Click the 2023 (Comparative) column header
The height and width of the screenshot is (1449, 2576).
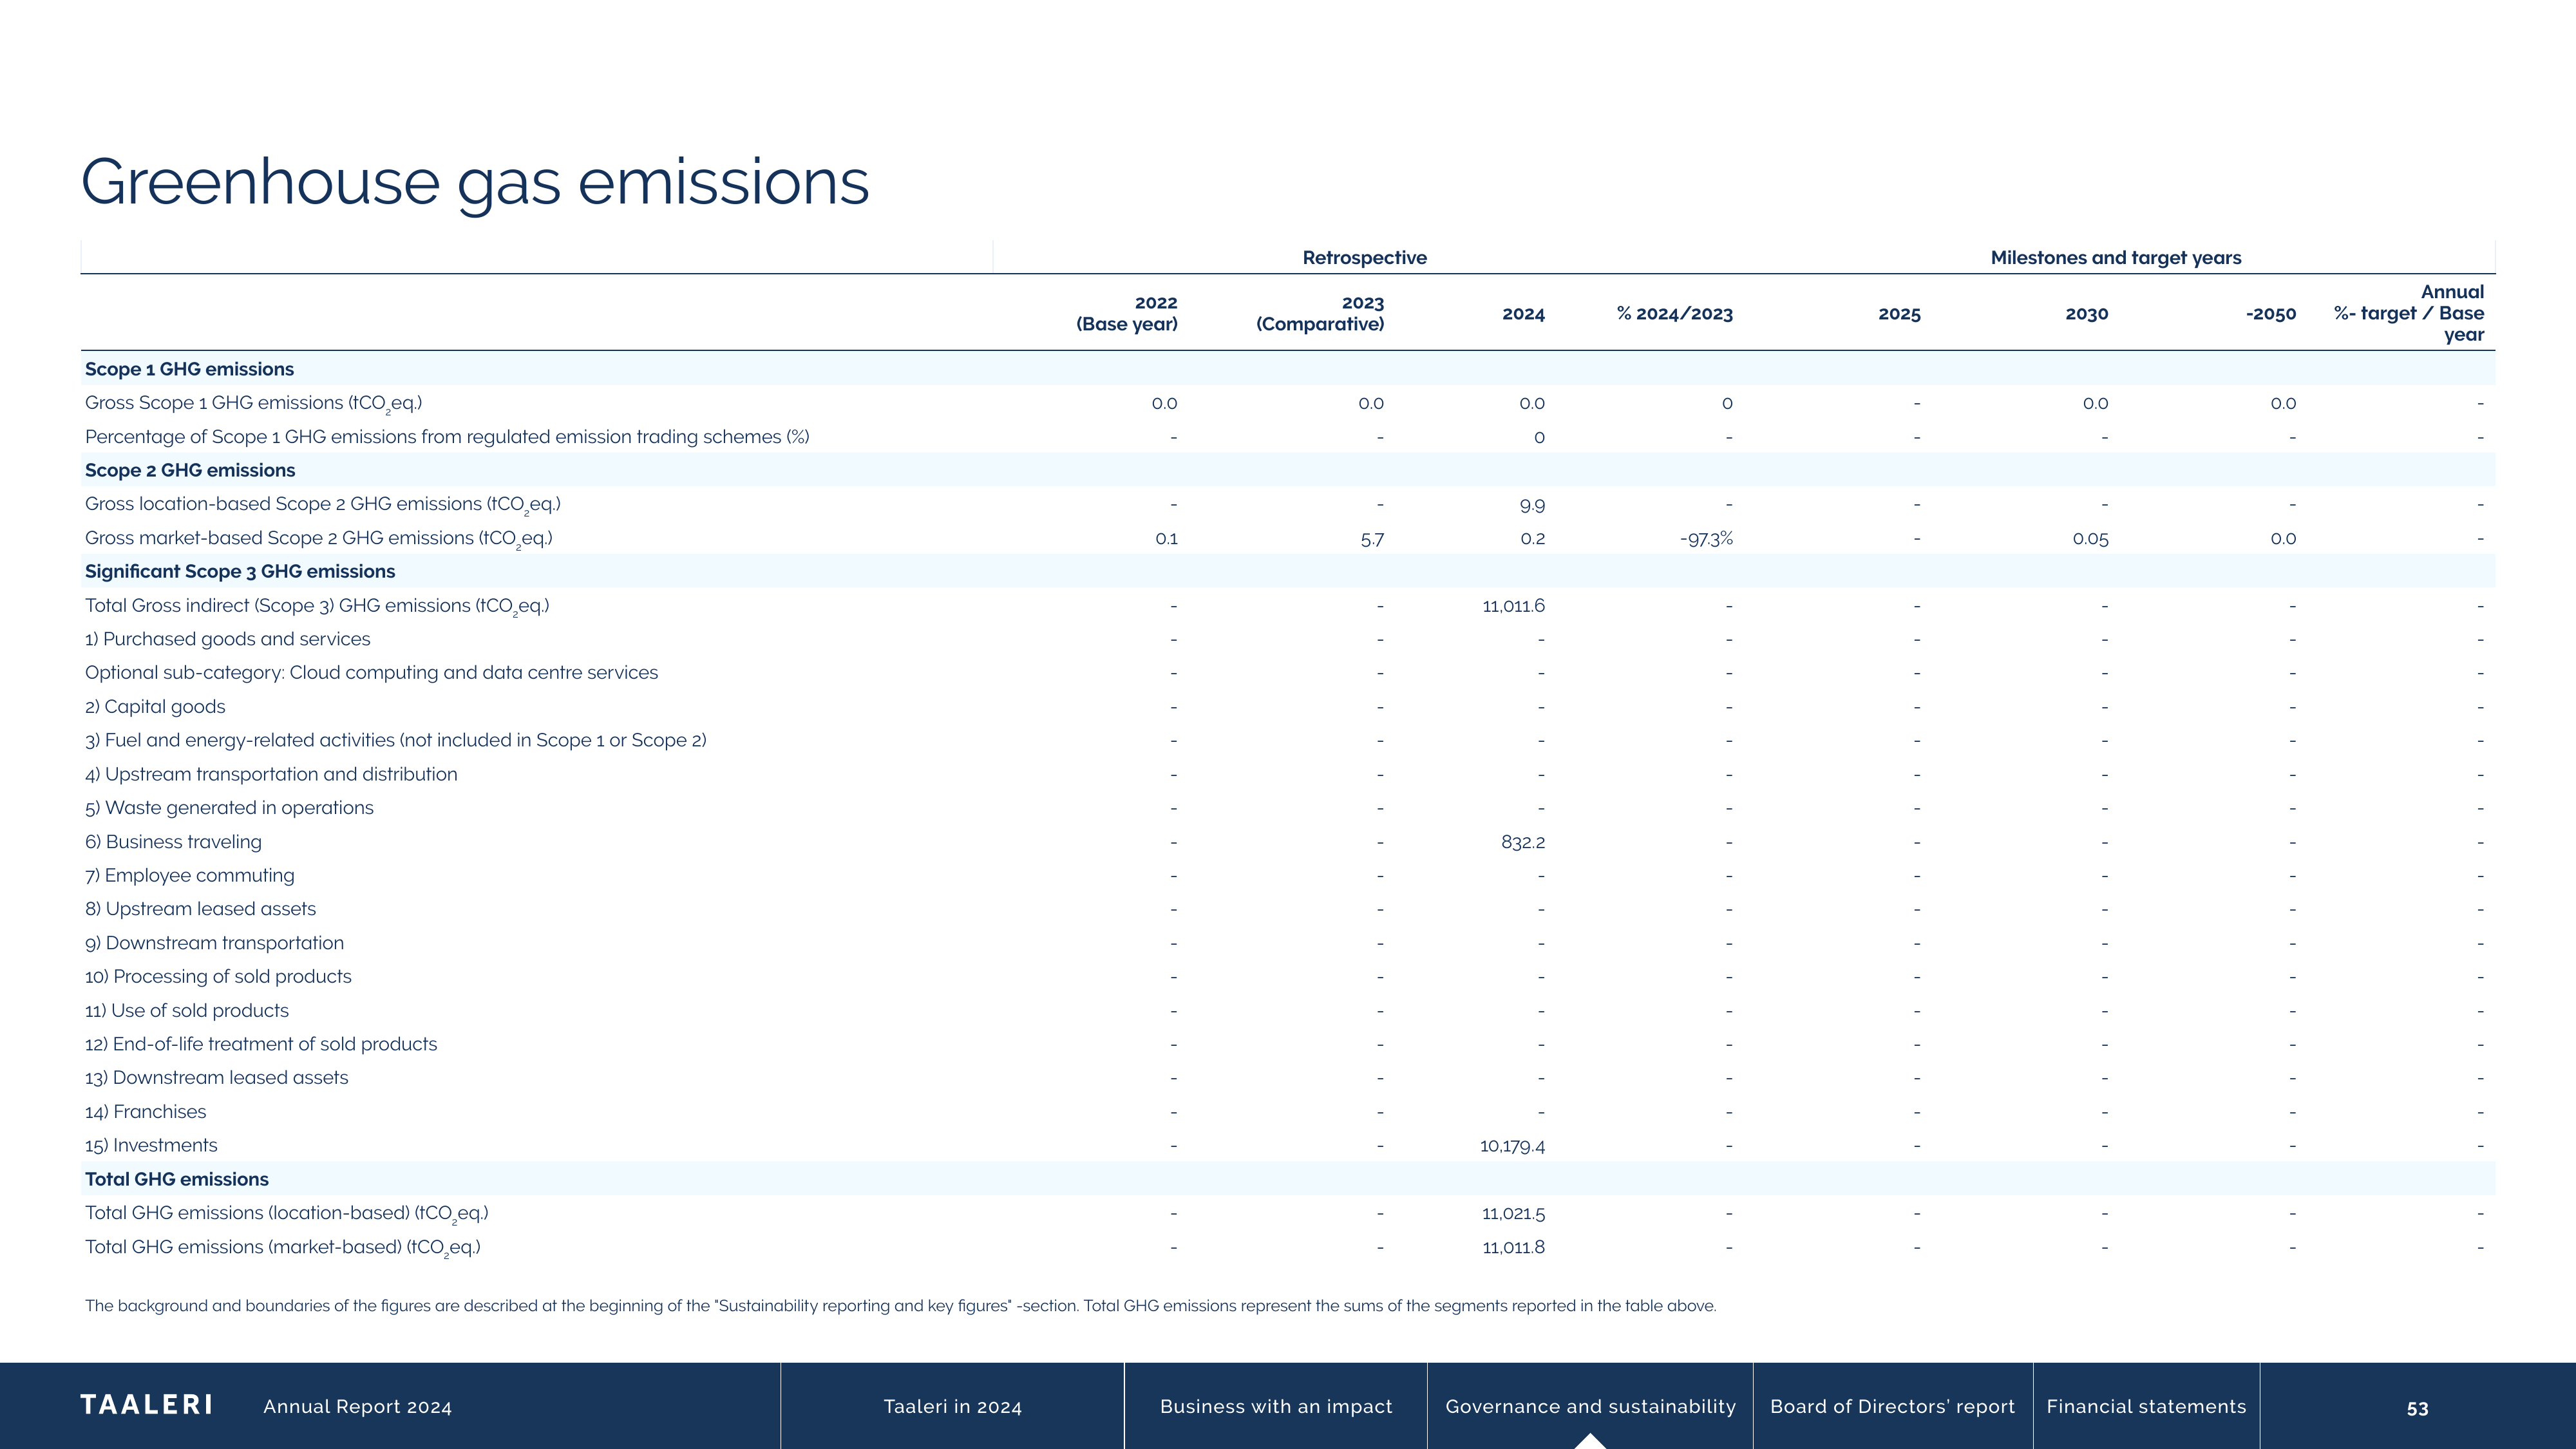1320,313
